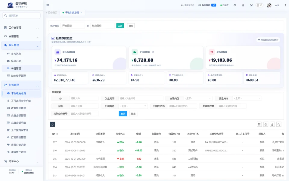Screen dimensions: 289x181
Task: Click 重置 next to the 搜索 button
Action: (x=133, y=114)
